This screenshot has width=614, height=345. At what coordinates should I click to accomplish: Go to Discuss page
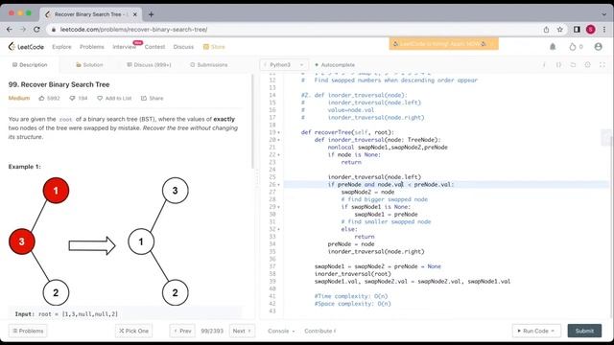(x=183, y=47)
